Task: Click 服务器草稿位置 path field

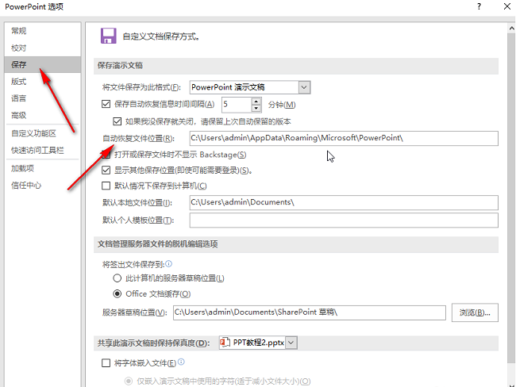Action: pyautogui.click(x=310, y=312)
